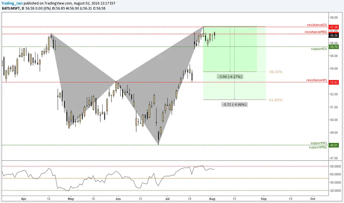Click the 55.70 green price tag
The width and height of the screenshot is (344, 203).
pos(334,47)
